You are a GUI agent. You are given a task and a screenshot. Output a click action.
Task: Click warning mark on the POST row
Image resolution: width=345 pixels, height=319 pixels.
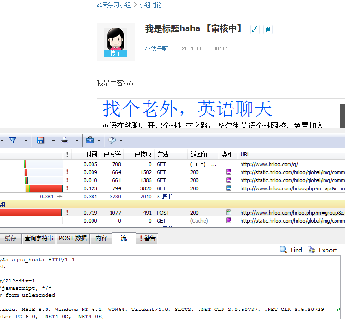click(x=67, y=212)
